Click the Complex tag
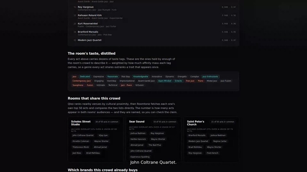The height and width of the screenshot is (172, 307). coord(195,77)
